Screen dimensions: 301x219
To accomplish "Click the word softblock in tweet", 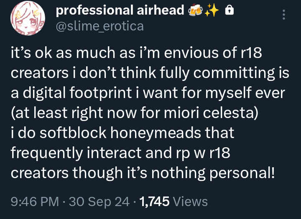I will pos(73,133).
